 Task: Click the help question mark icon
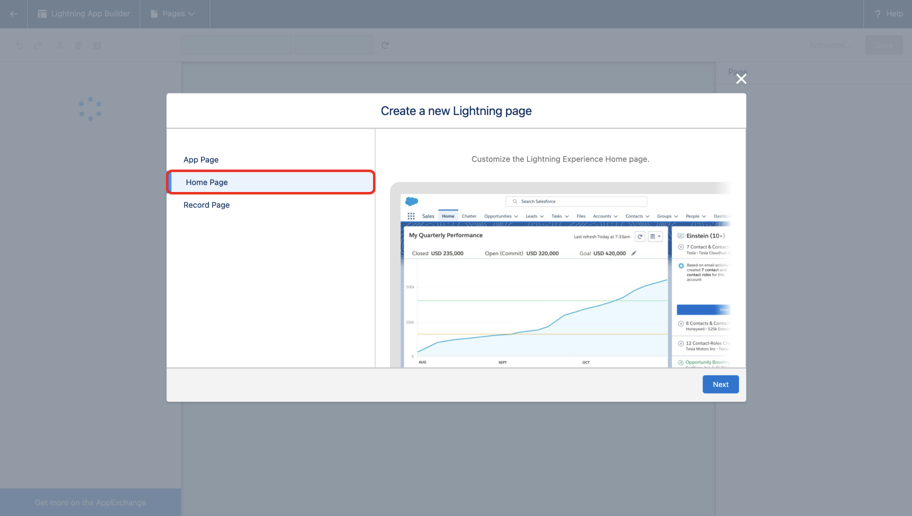[877, 14]
